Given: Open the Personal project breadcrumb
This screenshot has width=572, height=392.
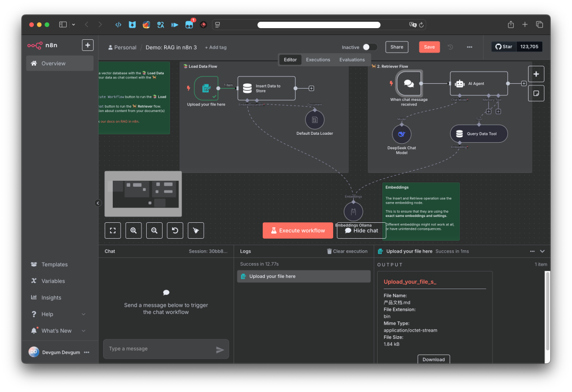Looking at the screenshot, I should 122,48.
